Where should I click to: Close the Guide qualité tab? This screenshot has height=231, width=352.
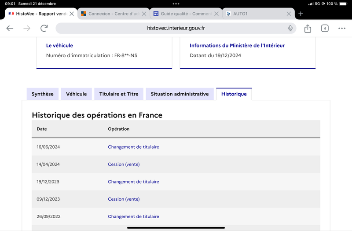(216, 14)
